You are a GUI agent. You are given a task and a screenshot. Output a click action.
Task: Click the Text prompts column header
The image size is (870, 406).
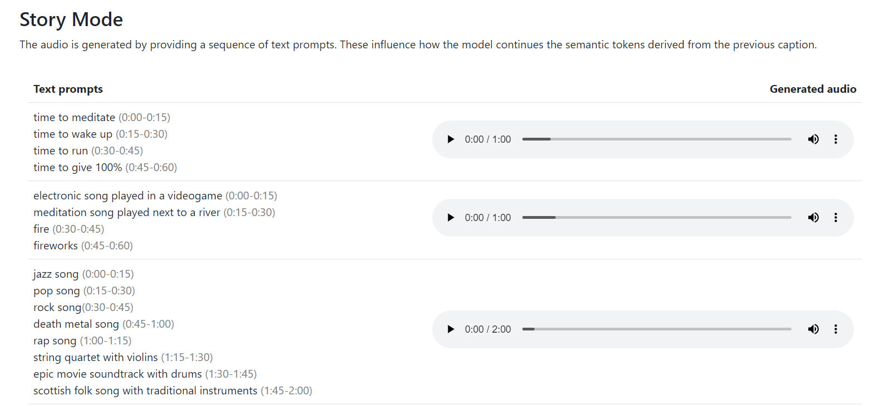tap(68, 89)
